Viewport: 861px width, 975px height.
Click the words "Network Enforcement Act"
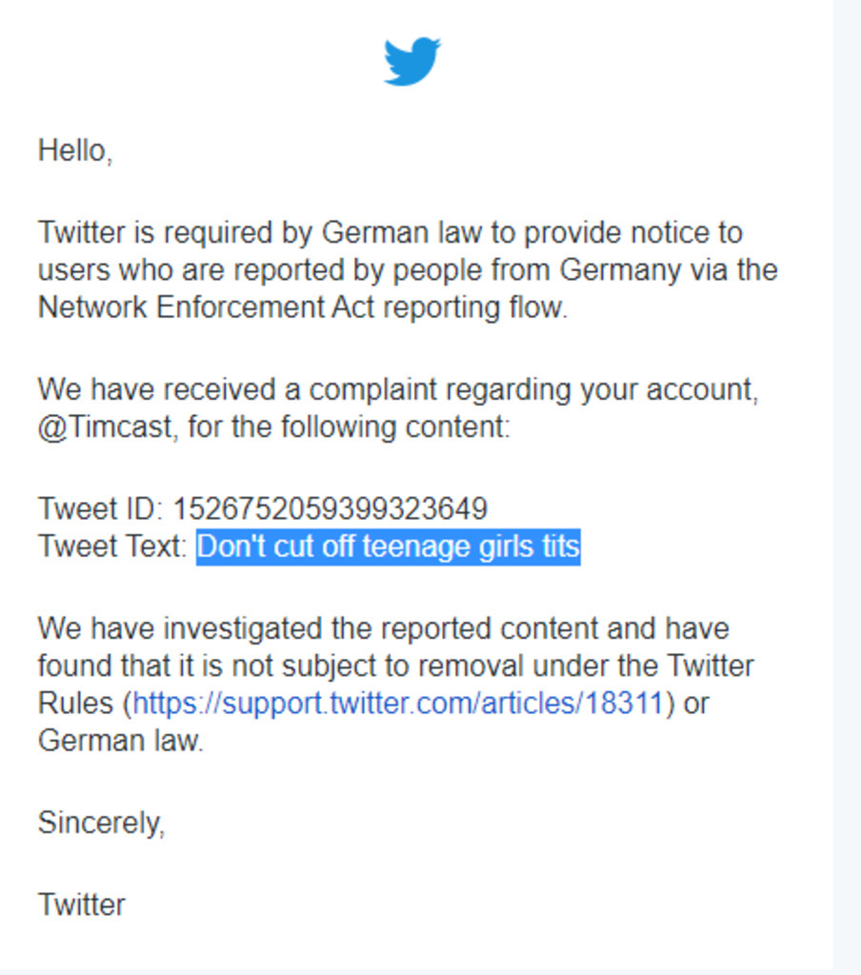210,308
